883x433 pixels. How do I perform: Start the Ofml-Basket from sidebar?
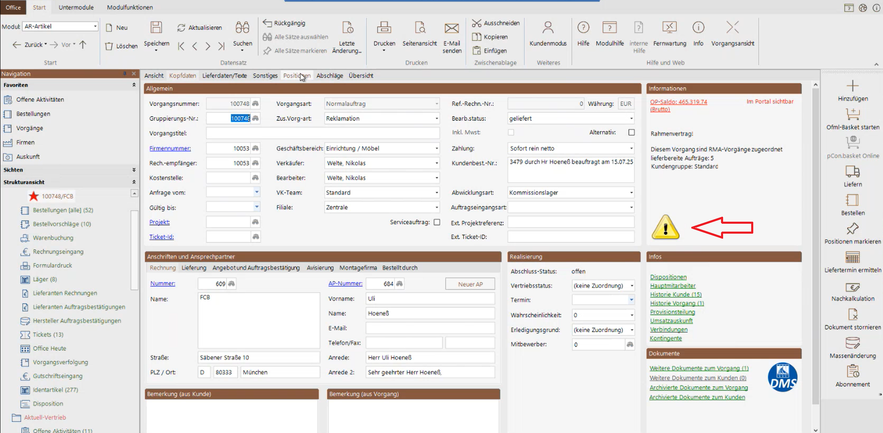tap(852, 114)
